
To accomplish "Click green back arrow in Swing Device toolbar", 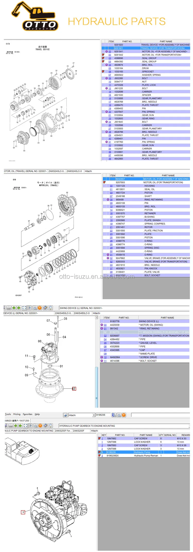I will [x=14, y=308].
